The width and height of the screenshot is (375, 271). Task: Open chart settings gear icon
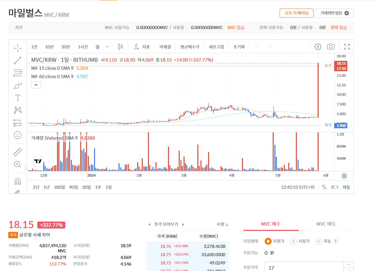click(318, 47)
